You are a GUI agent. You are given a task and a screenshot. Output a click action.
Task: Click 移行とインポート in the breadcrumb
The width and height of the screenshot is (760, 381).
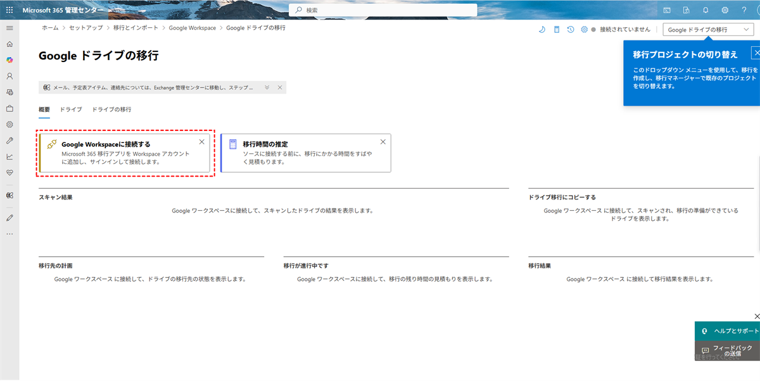pyautogui.click(x=136, y=28)
